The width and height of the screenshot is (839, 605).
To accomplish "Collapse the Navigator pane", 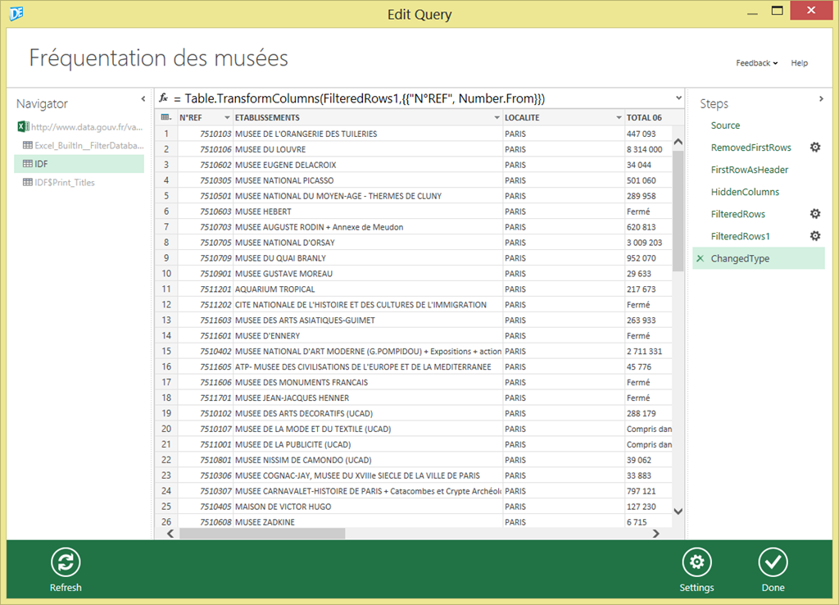I will pos(143,99).
